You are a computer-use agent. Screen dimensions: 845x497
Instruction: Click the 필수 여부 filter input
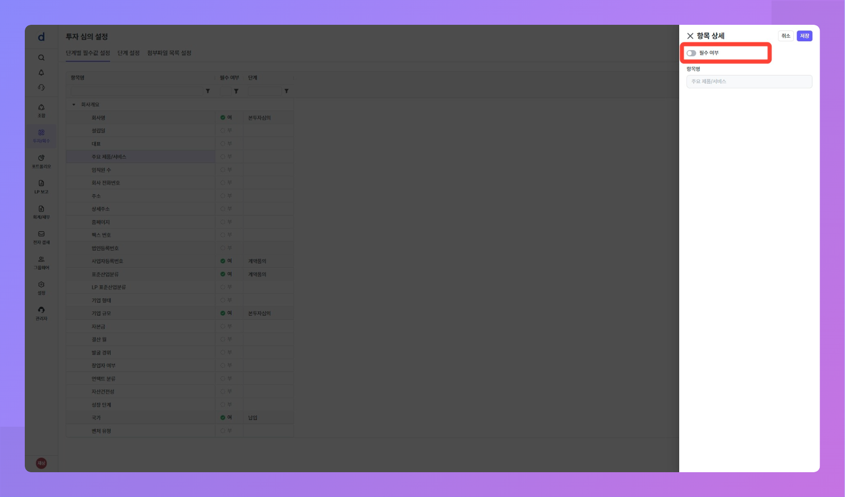226,91
